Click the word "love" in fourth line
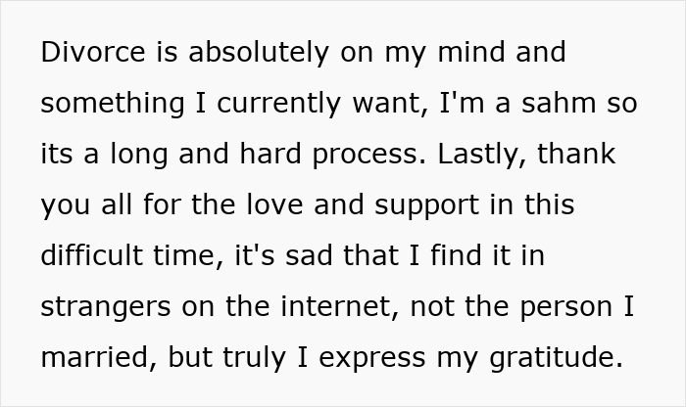686x407 pixels. pos(238,204)
